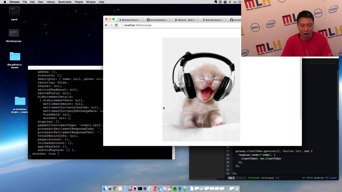Click the localhost:3000/process address bar

180,25
